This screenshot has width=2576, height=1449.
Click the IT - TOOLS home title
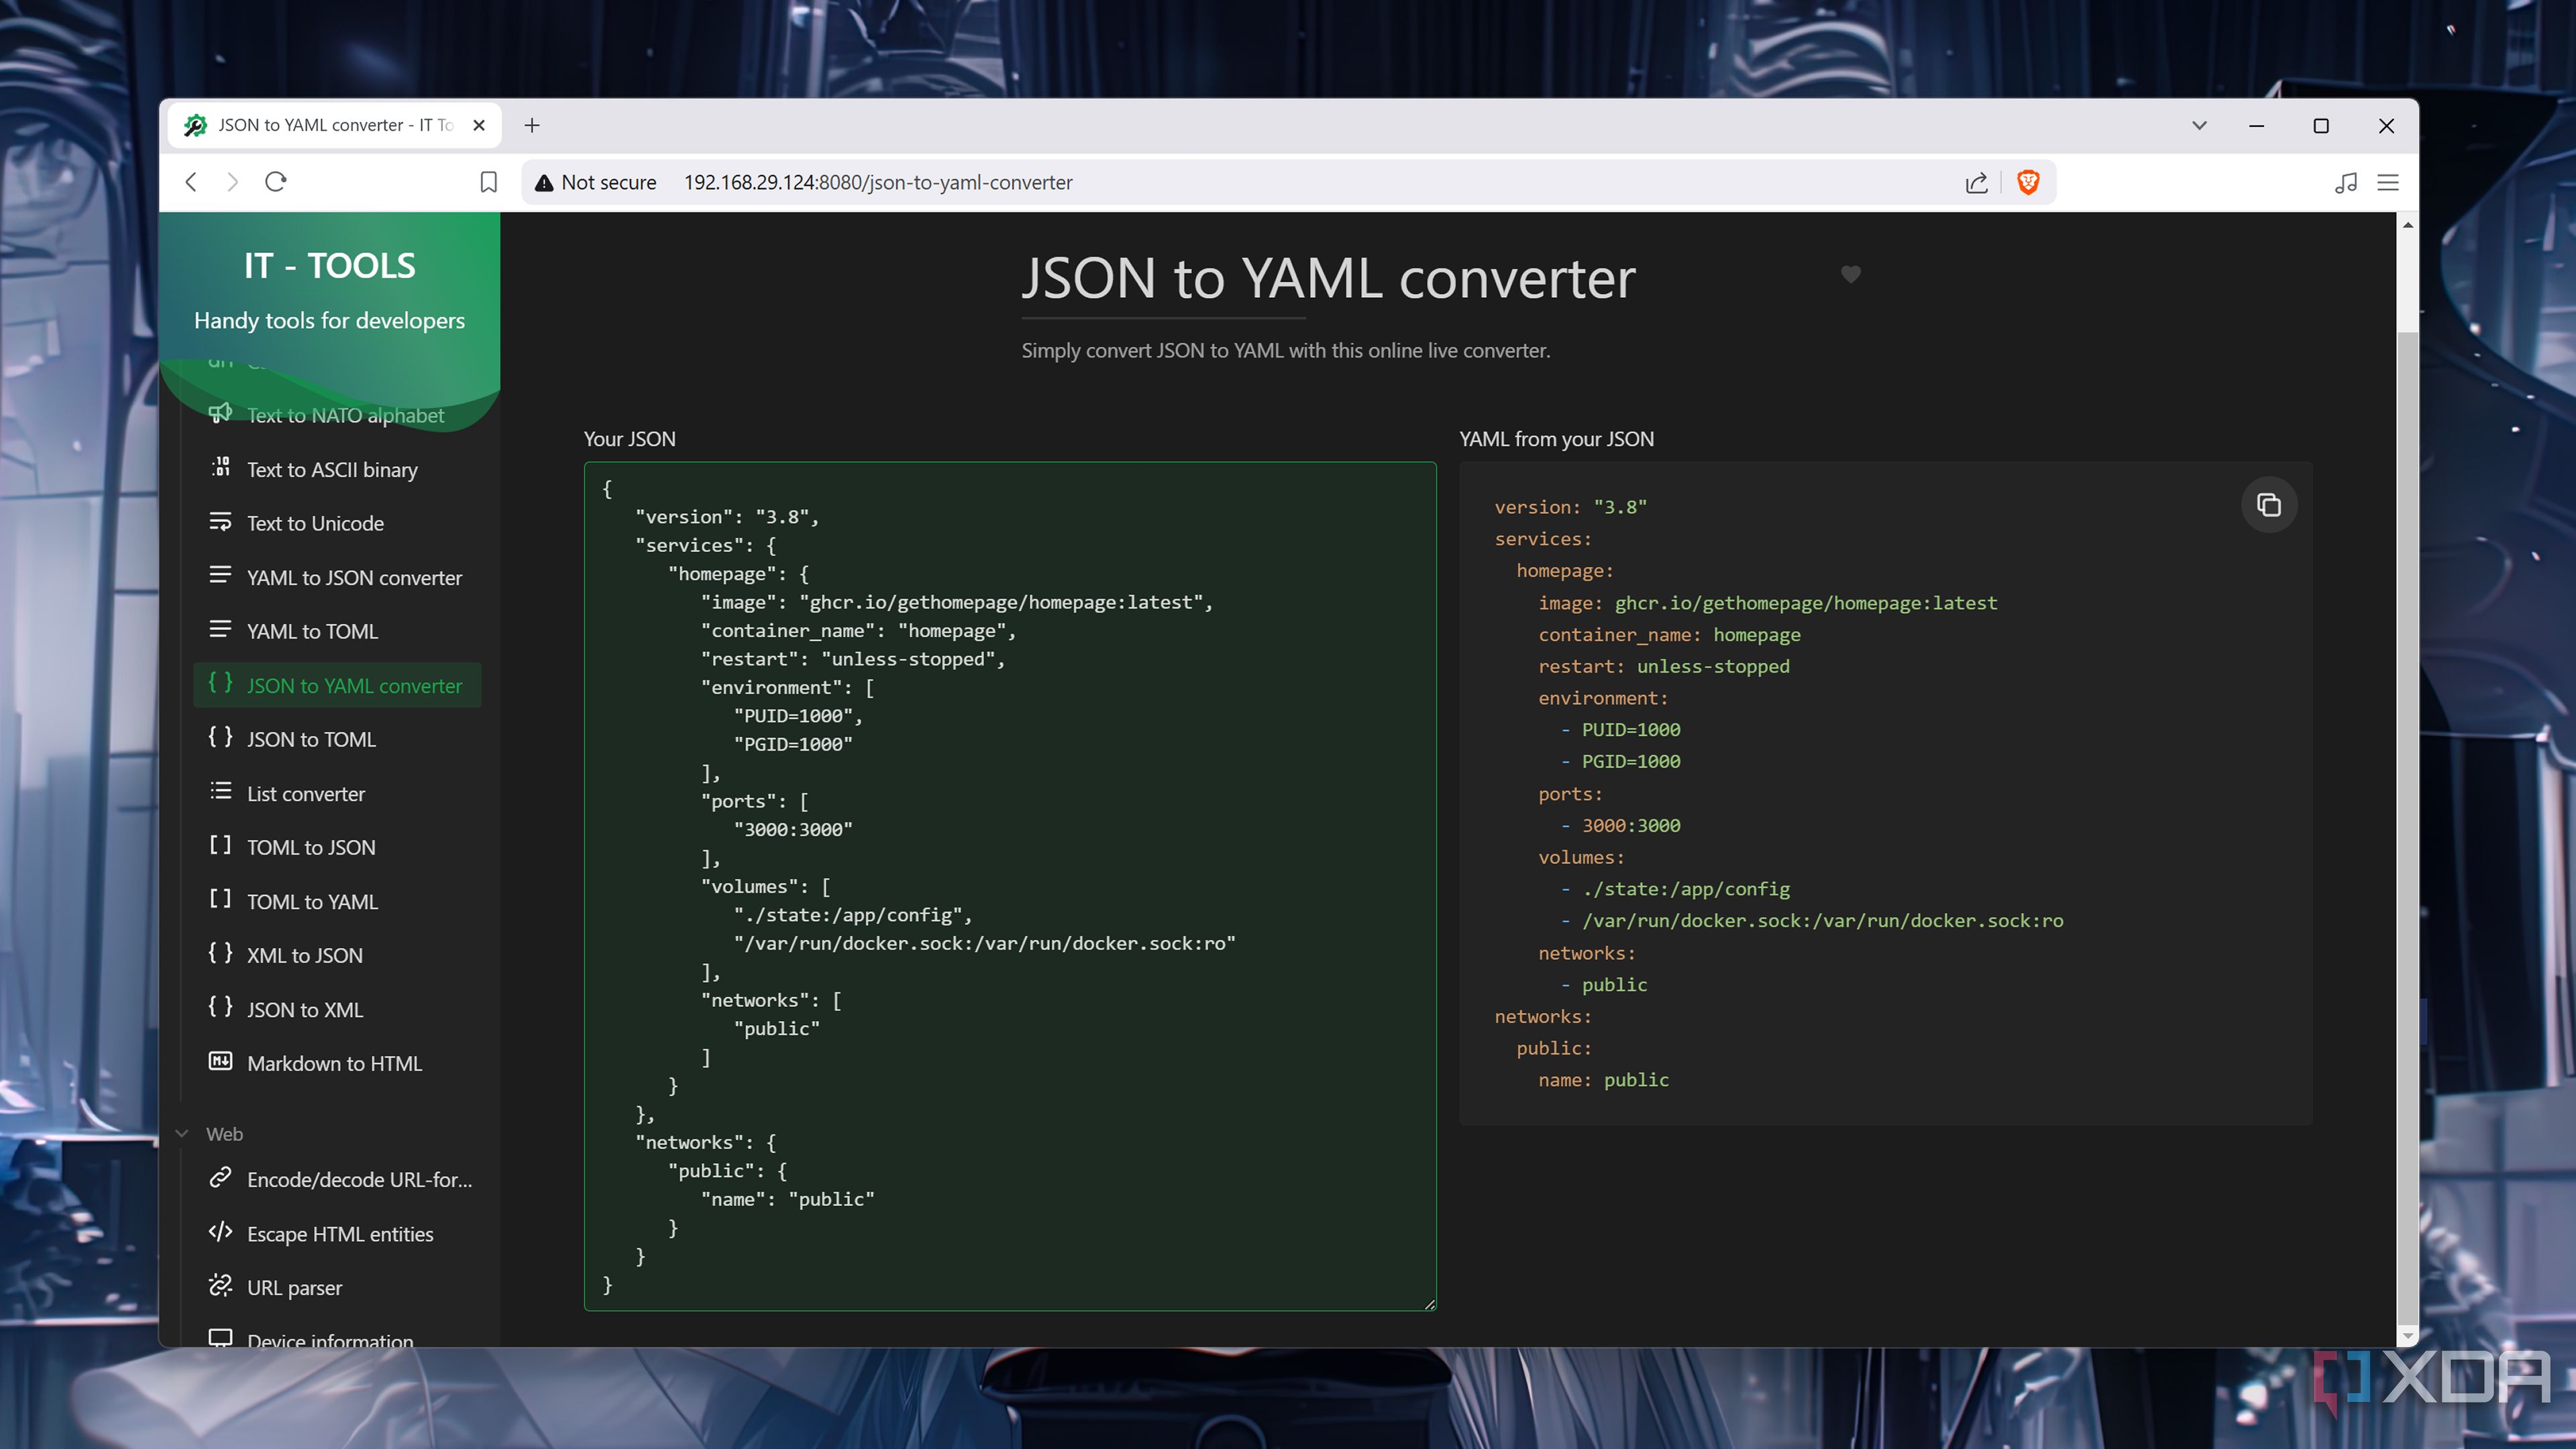pyautogui.click(x=329, y=265)
